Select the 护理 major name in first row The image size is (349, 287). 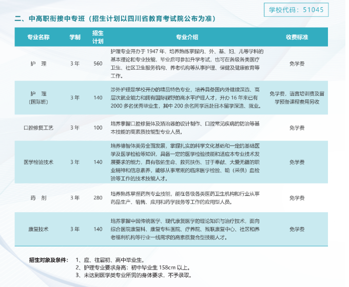pos(38,64)
